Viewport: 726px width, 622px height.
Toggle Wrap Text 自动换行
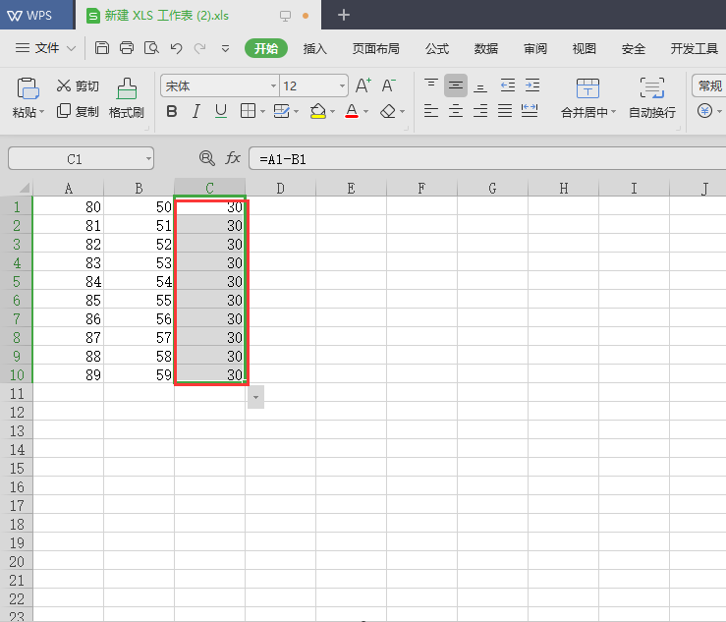652,98
